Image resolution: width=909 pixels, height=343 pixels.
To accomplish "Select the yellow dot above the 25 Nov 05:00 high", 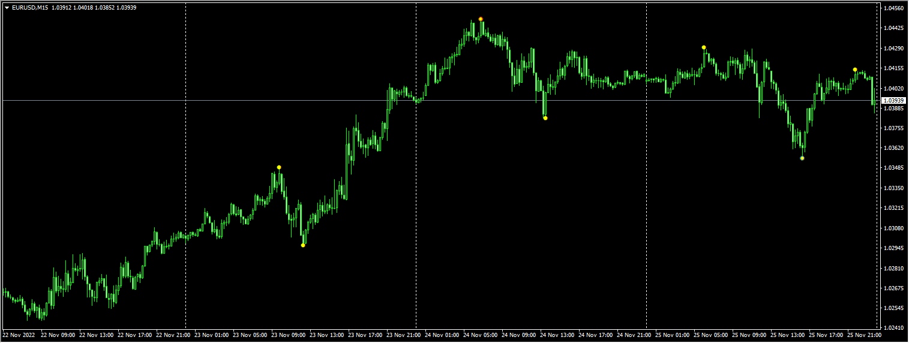I will point(704,47).
